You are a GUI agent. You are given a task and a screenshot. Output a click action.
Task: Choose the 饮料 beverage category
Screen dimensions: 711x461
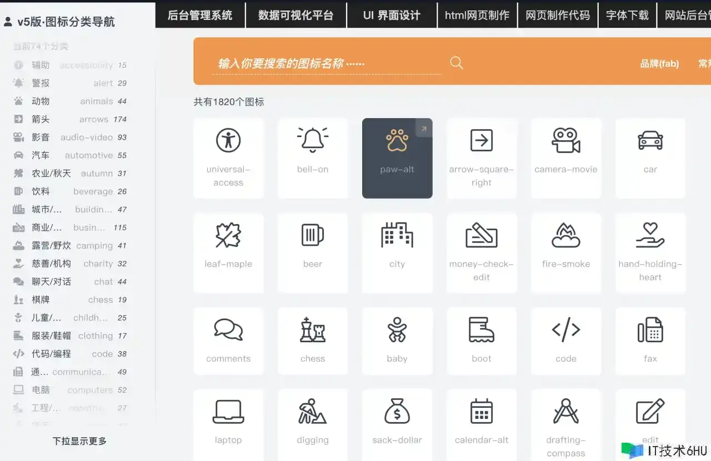(x=70, y=191)
